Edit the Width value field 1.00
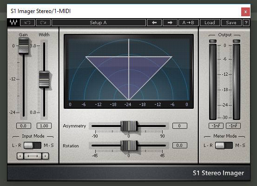Viewport: 257px width, 186px height. coord(44,126)
